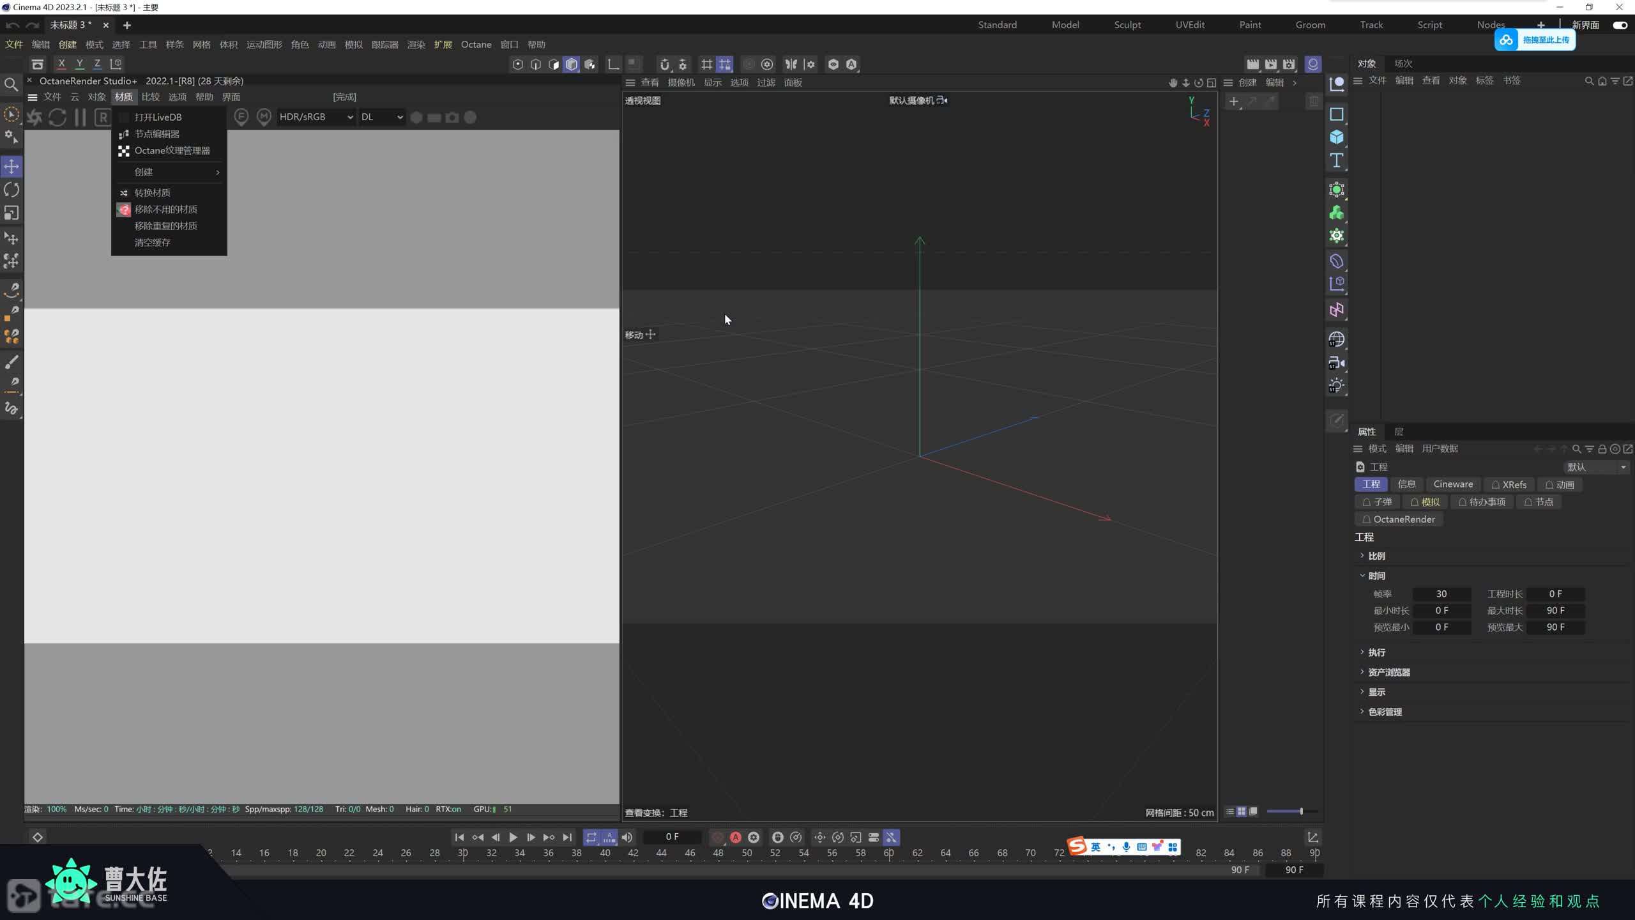The image size is (1635, 920).
Task: Toggle the 新界面 switch
Action: [x=1620, y=25]
